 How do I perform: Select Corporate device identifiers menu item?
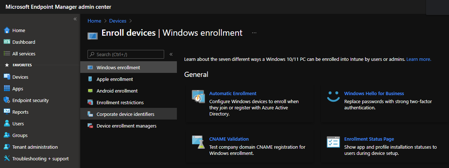129,114
